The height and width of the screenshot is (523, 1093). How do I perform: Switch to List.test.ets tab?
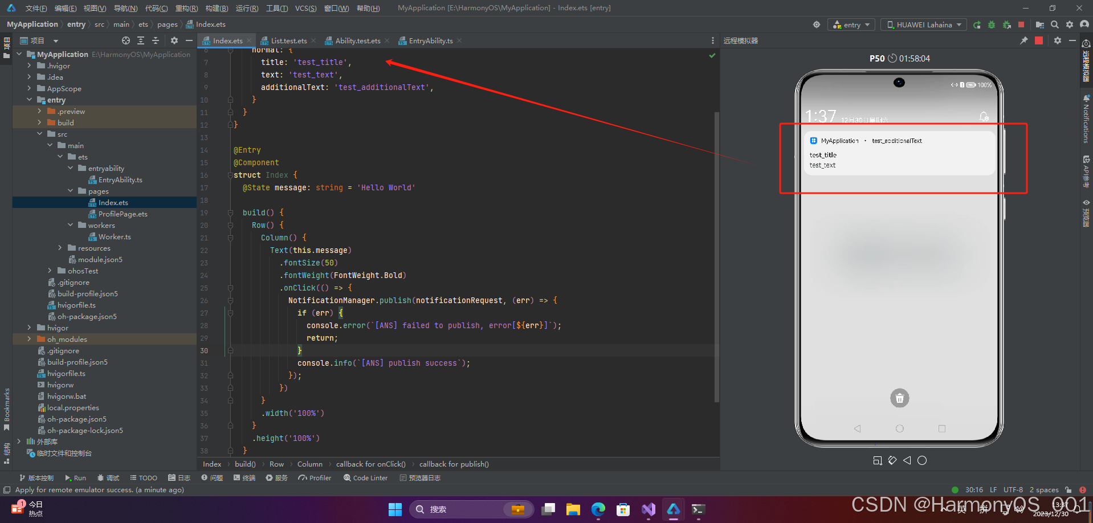288,40
